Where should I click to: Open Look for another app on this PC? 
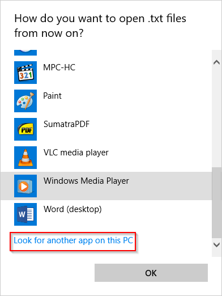[x=73, y=240]
